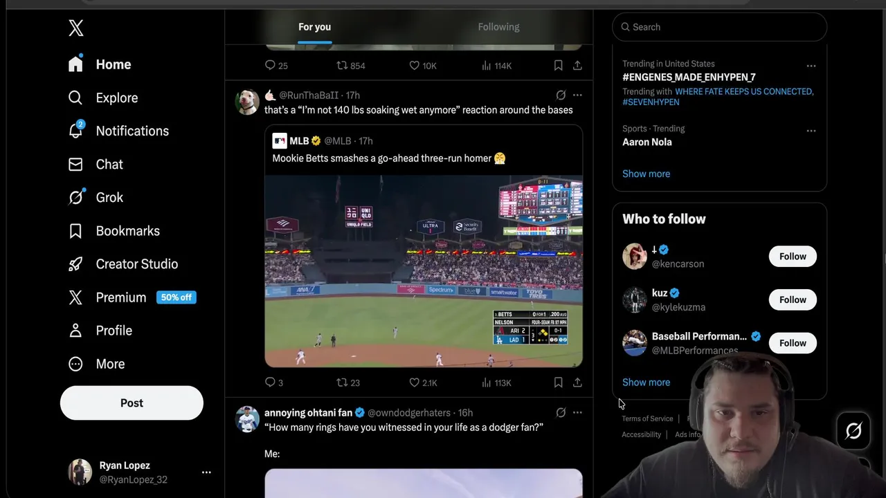Open #ENGENES_MADE_ENHYPEN_7 trend
This screenshot has height=498, width=886.
(689, 77)
